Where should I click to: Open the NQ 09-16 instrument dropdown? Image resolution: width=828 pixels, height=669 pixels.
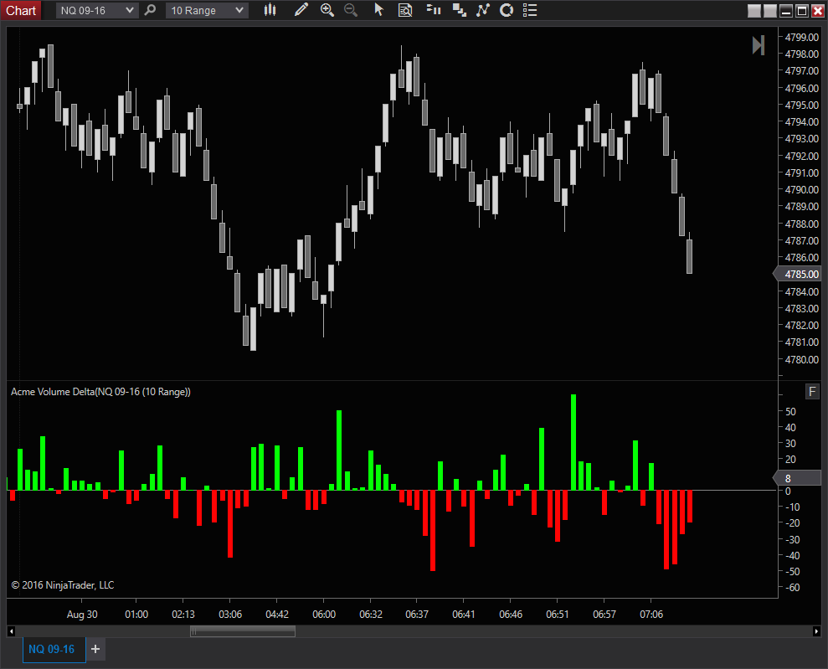point(95,10)
